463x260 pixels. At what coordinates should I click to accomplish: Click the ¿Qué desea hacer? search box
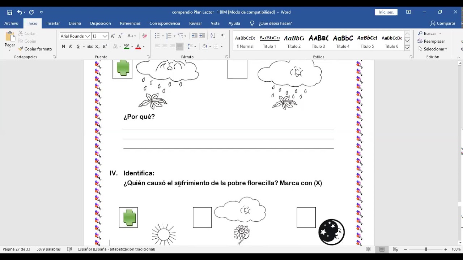coord(275,23)
